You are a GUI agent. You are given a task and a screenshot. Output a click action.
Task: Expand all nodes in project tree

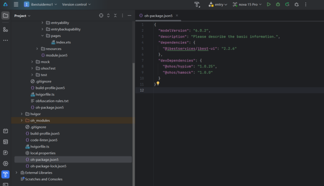point(108,16)
